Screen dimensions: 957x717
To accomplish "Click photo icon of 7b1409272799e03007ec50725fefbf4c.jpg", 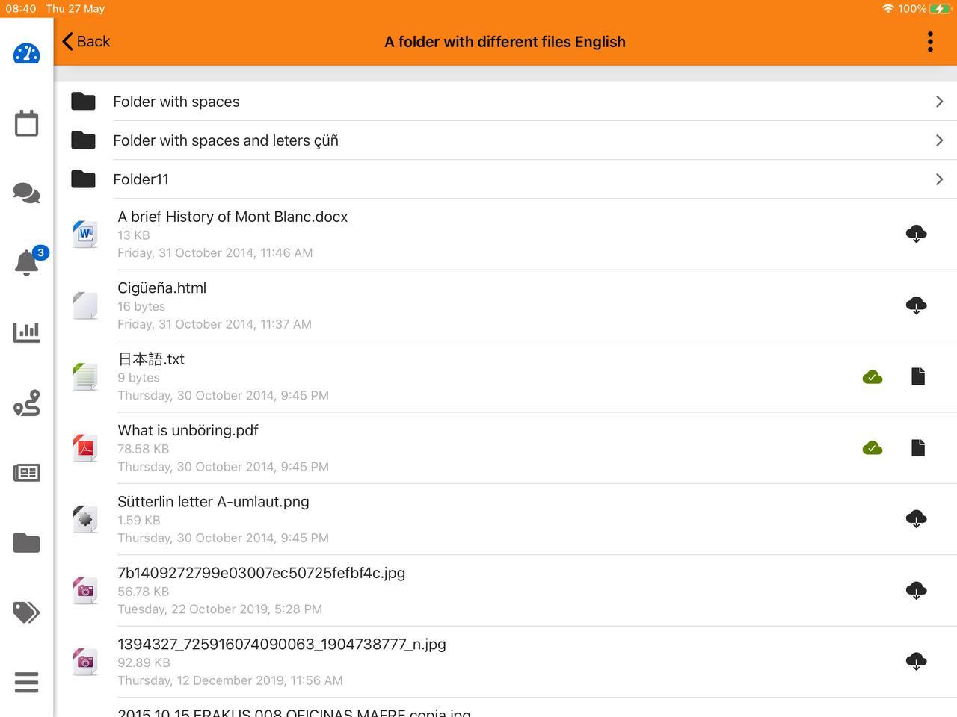I will 85,590.
